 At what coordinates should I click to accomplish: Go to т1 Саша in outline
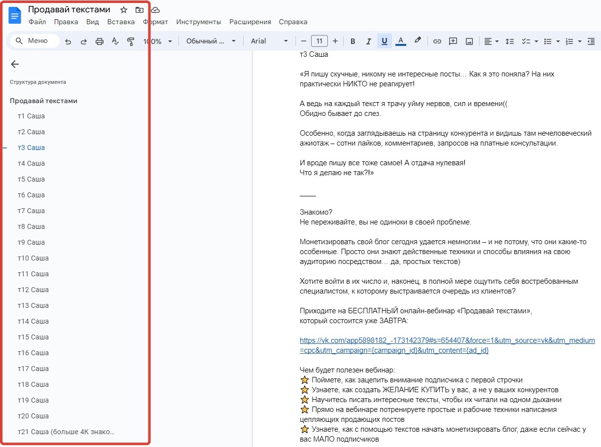tap(31, 116)
